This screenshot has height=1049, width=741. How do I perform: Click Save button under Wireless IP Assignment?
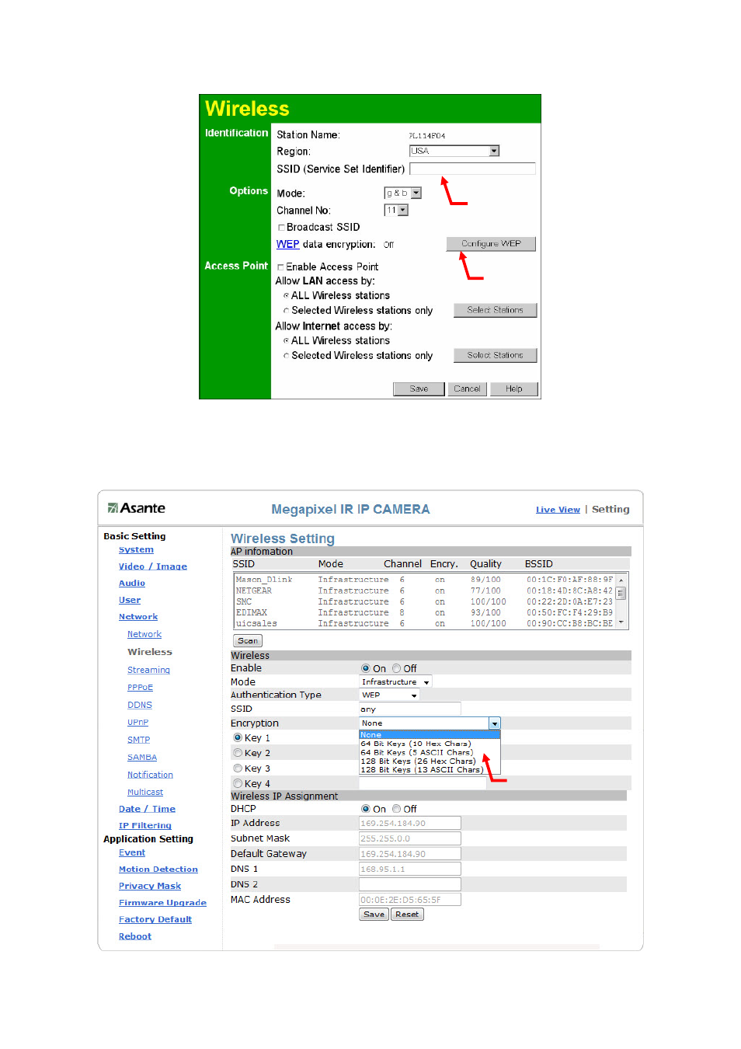tap(374, 915)
